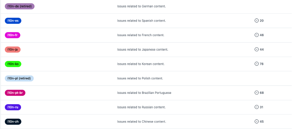Click the open issues icon for l10n-pt-br
This screenshot has width=292, height=129.
(x=257, y=93)
